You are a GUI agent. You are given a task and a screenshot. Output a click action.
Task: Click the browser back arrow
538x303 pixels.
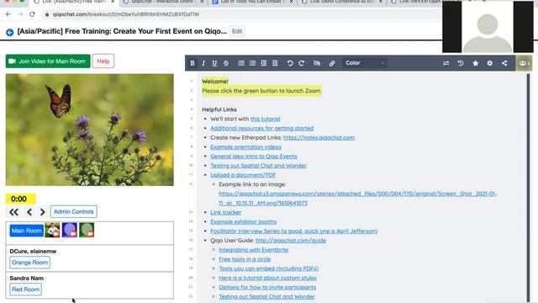click(8, 14)
